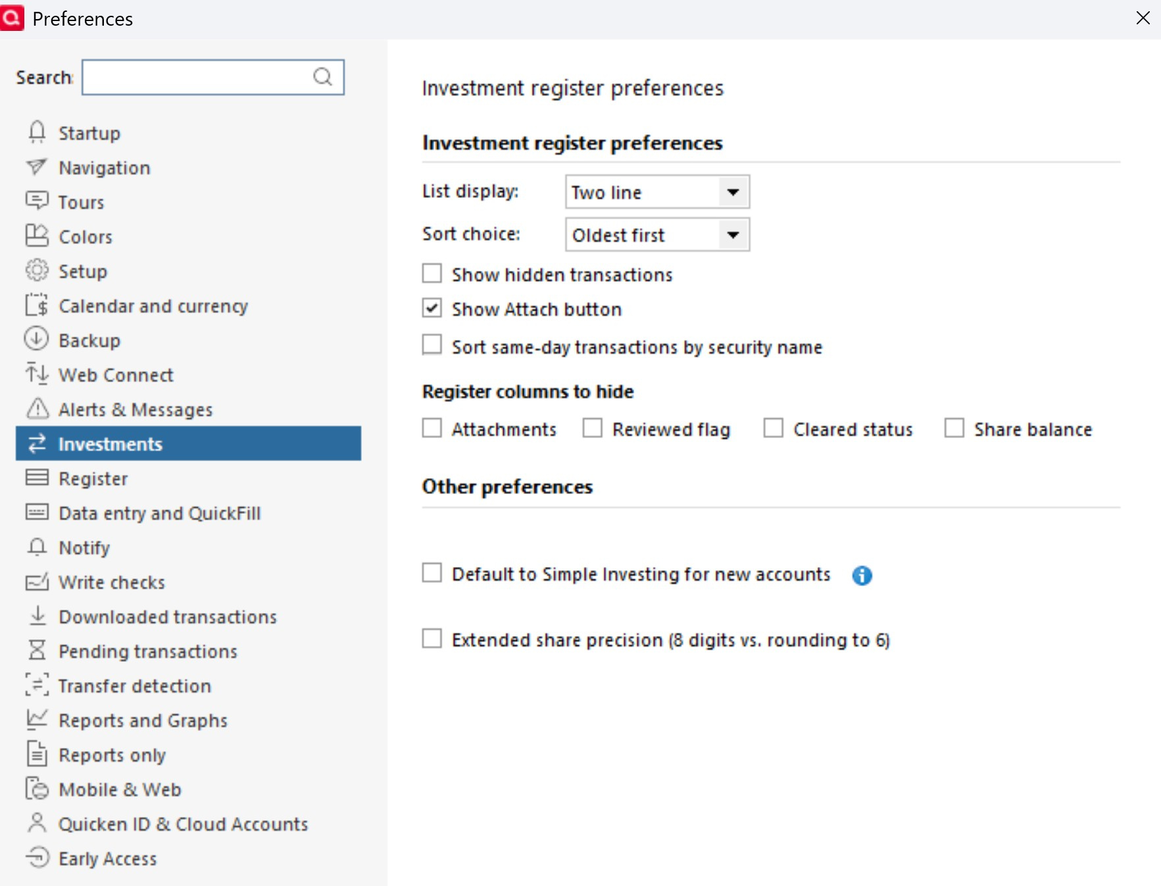Uncheck the Show Attach button option
The width and height of the screenshot is (1161, 886).
click(x=432, y=308)
